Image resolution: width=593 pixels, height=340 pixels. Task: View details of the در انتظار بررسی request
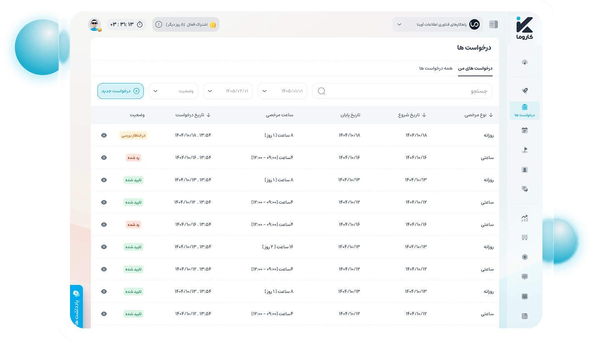tap(104, 135)
